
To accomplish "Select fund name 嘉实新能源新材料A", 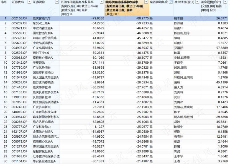I will coord(46,117).
